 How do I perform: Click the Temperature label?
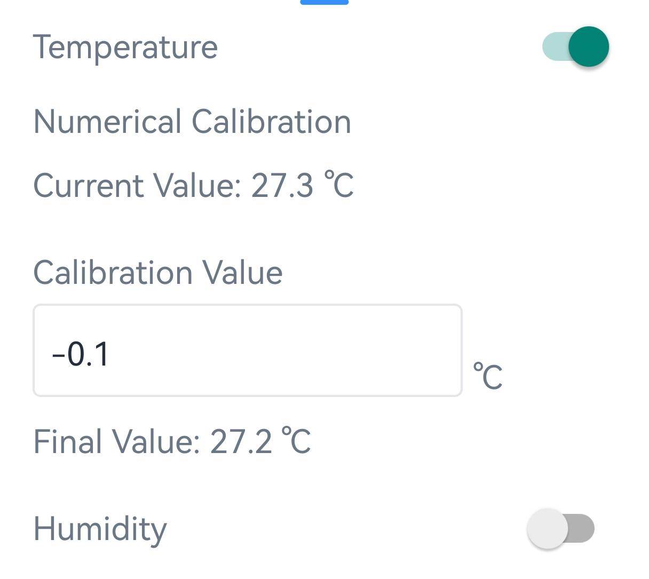(125, 47)
